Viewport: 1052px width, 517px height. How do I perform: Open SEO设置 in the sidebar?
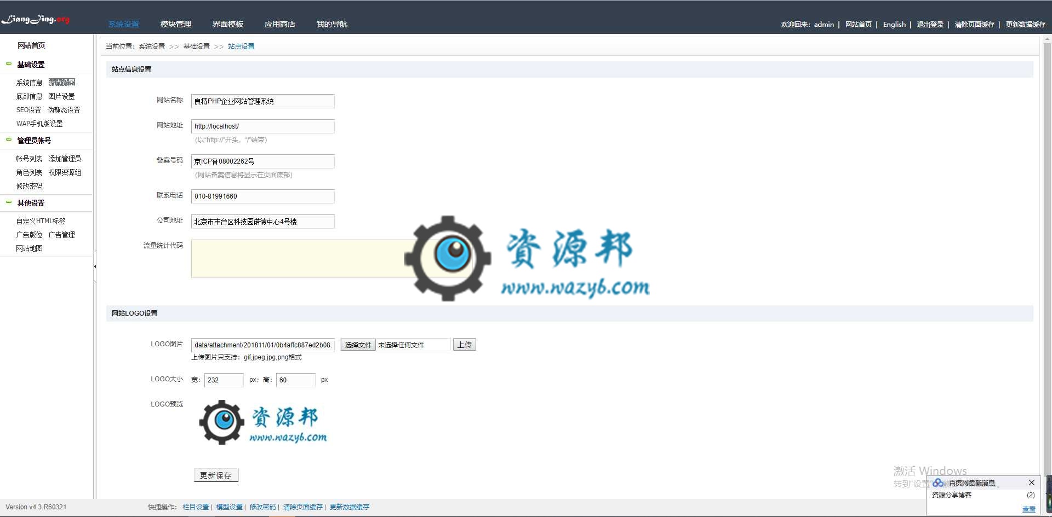28,110
